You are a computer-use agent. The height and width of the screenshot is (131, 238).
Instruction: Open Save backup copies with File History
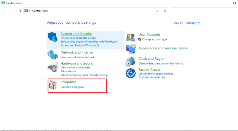[89, 42]
